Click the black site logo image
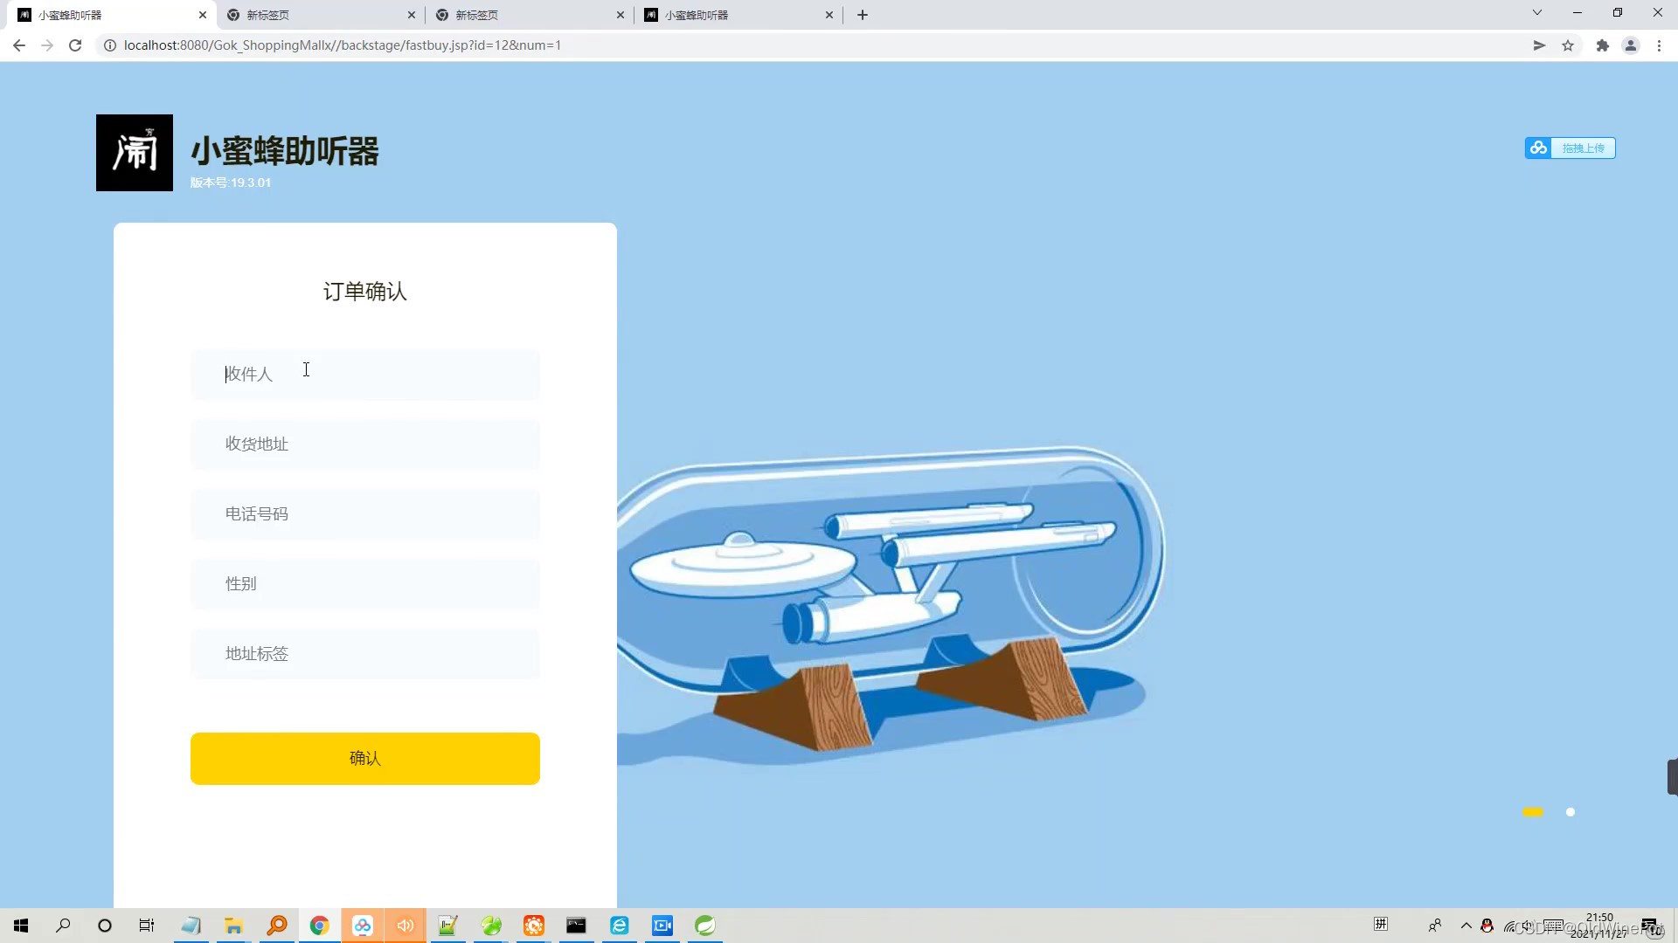 click(135, 153)
